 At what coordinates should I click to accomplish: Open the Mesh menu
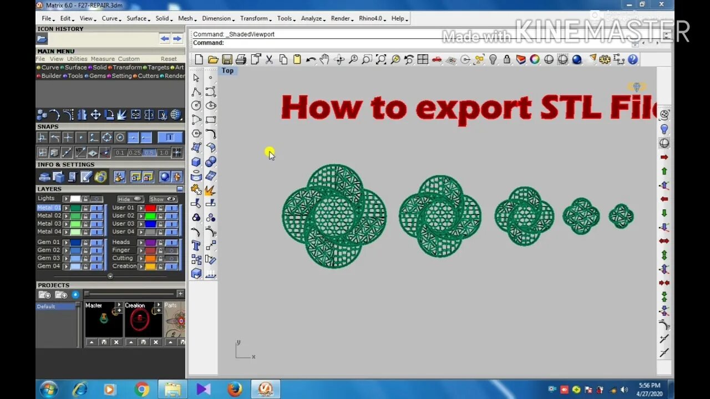point(186,18)
